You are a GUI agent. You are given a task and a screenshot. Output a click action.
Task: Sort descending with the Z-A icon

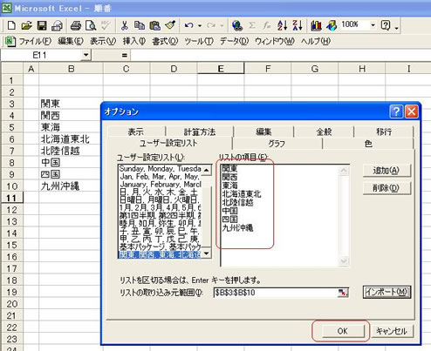click(x=298, y=25)
